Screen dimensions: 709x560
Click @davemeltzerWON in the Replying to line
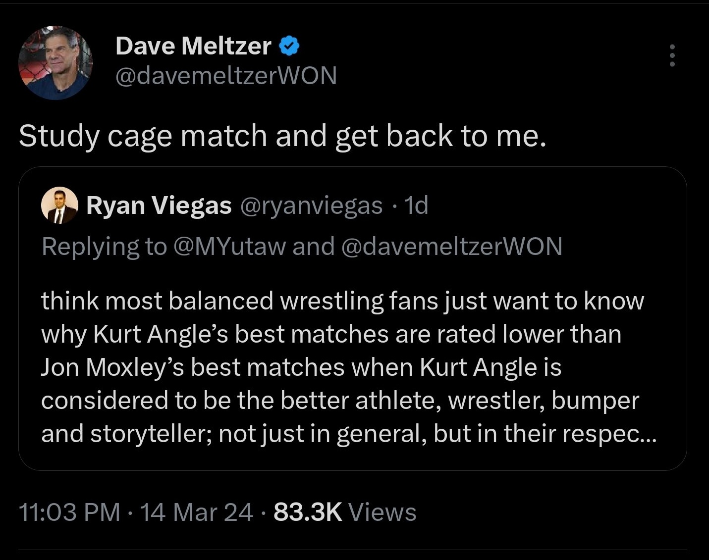point(452,246)
